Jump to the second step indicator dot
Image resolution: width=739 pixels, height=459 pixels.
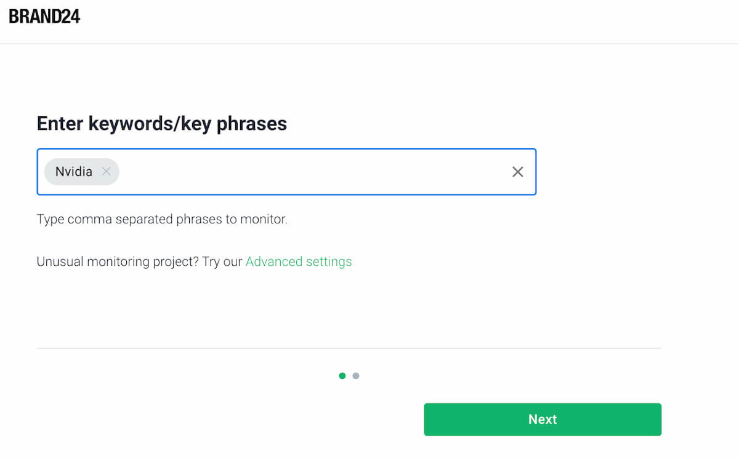[356, 375]
